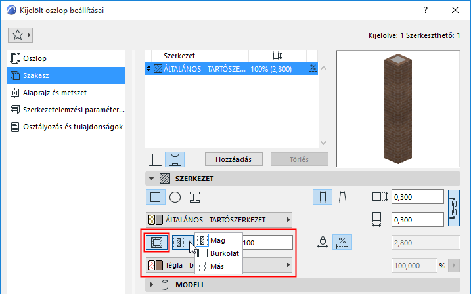The height and width of the screenshot is (294, 471).
Task: Toggle the veneer (burkolat) button
Action: pyautogui.click(x=156, y=242)
